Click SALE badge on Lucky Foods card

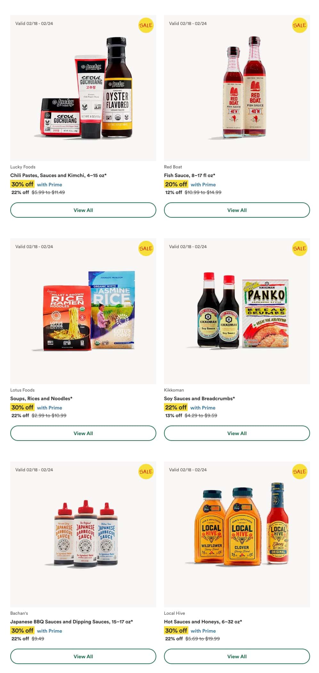tap(146, 25)
